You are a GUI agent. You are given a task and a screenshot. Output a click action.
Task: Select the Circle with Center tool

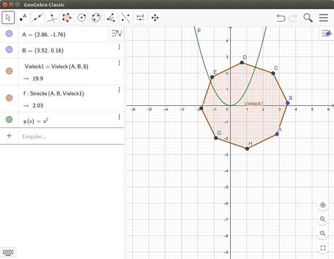82,18
